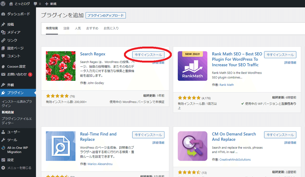Click text 最終更新: 2週間前
This screenshot has height=177, width=305.
coord(284,172)
